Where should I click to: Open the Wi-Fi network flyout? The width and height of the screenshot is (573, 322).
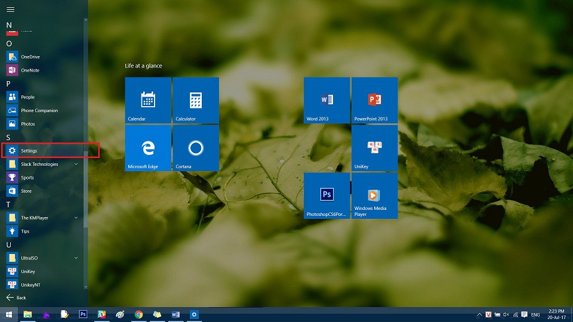[515, 315]
